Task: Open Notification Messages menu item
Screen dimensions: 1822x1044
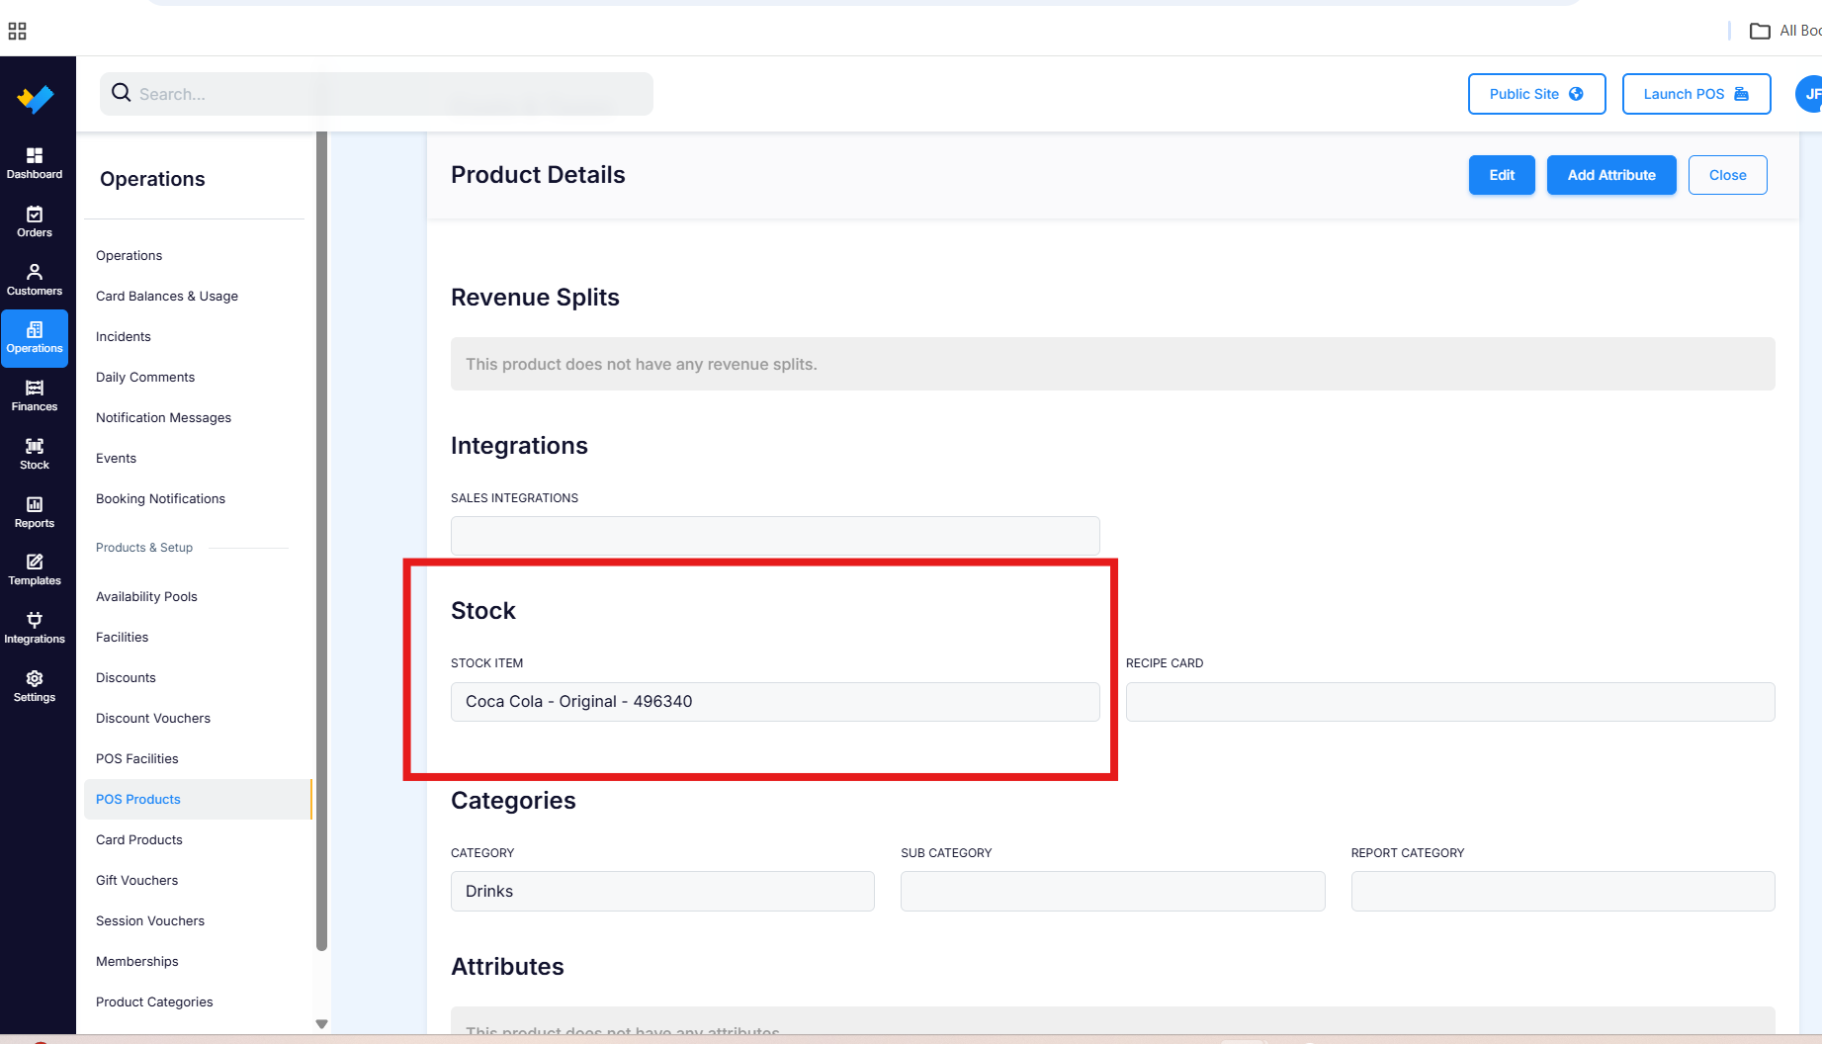Action: 163,417
